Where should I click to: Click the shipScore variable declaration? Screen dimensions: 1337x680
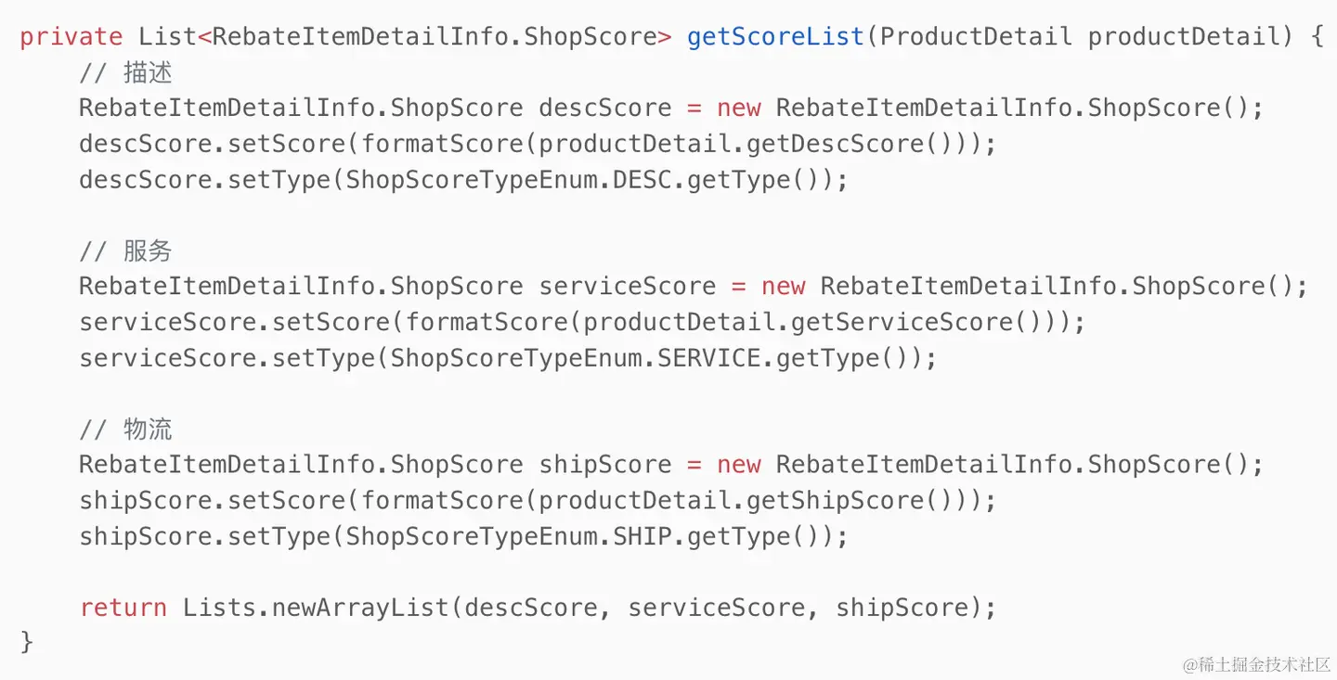(604, 465)
